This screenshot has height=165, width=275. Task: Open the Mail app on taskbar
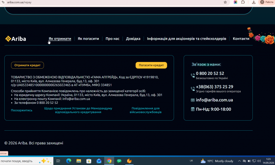point(99,161)
